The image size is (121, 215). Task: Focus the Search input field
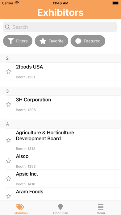60,27
